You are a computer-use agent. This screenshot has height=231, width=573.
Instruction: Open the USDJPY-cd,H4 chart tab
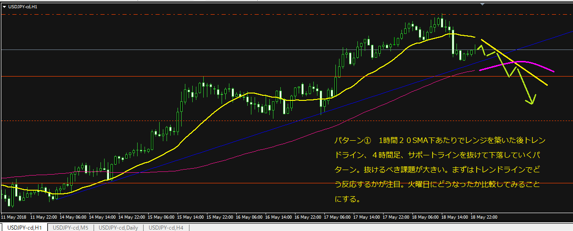pos(166,227)
